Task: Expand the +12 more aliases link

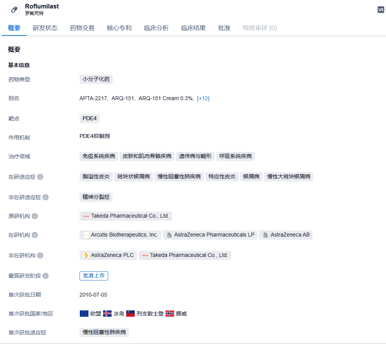Action: [203, 98]
